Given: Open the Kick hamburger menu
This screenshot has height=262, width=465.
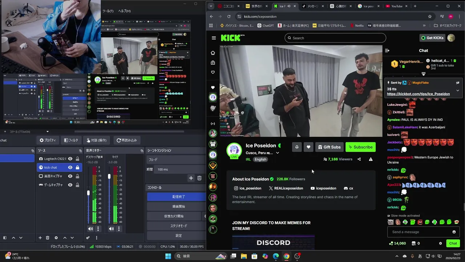Looking at the screenshot, I should [x=214, y=38].
